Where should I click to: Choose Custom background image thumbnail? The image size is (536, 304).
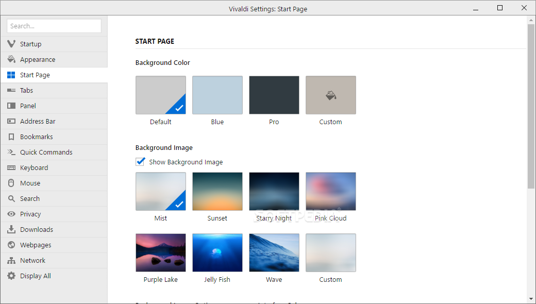tap(330, 253)
